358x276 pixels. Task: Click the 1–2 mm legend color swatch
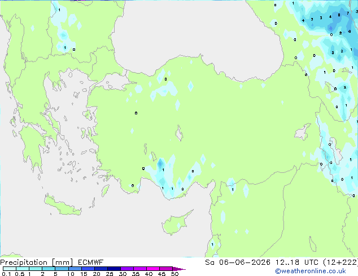(36, 269)
